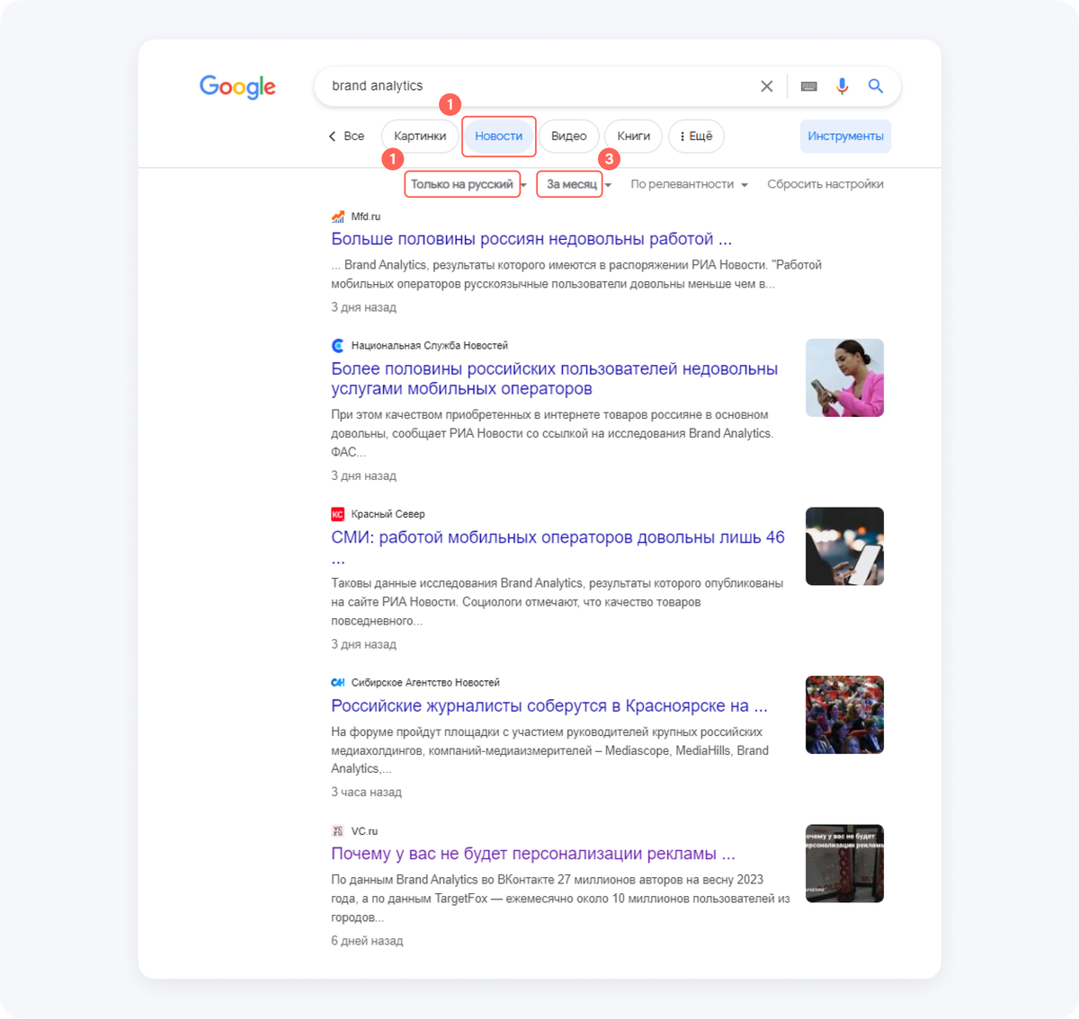The height and width of the screenshot is (1019, 1079).
Task: Click the crowd photo thumbnail
Action: [844, 714]
